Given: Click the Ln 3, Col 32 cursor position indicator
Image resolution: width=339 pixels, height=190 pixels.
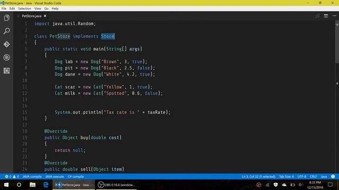Looking at the screenshot, I should [258, 176].
